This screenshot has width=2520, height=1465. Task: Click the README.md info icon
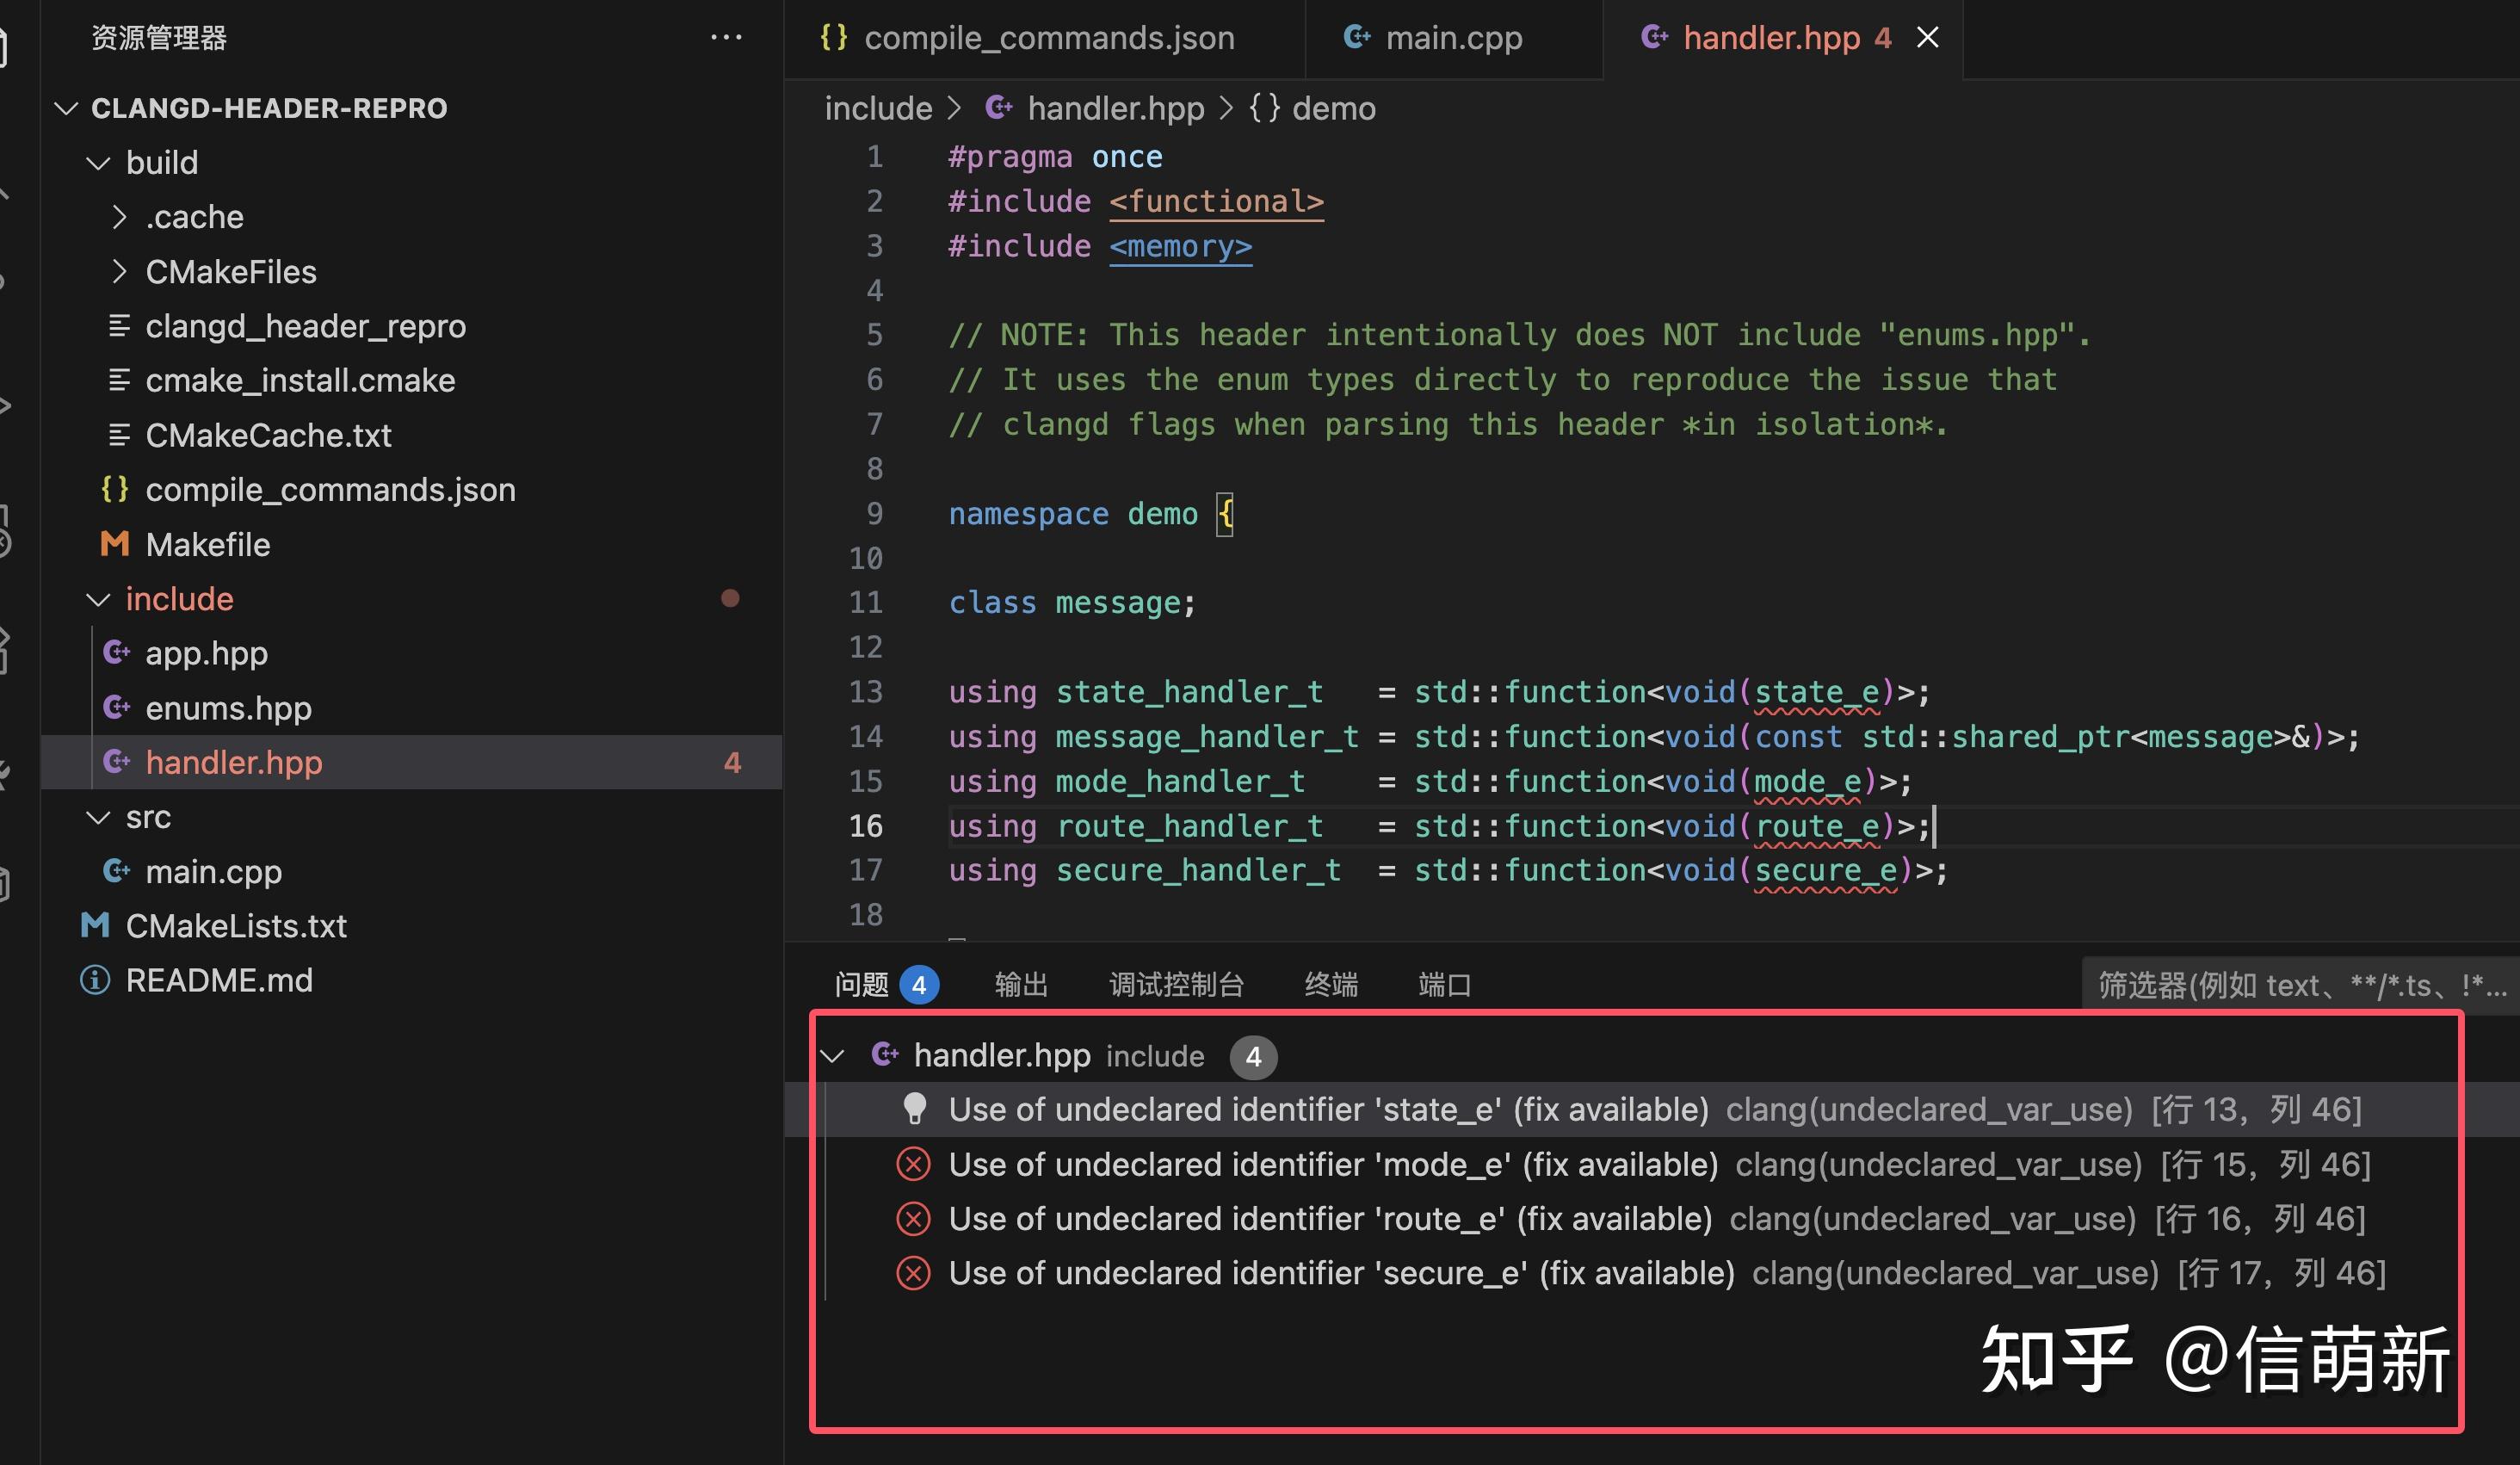(95, 980)
